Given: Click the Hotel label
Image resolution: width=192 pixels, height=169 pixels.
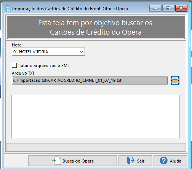Looking at the screenshot, I should pyautogui.click(x=17, y=45).
